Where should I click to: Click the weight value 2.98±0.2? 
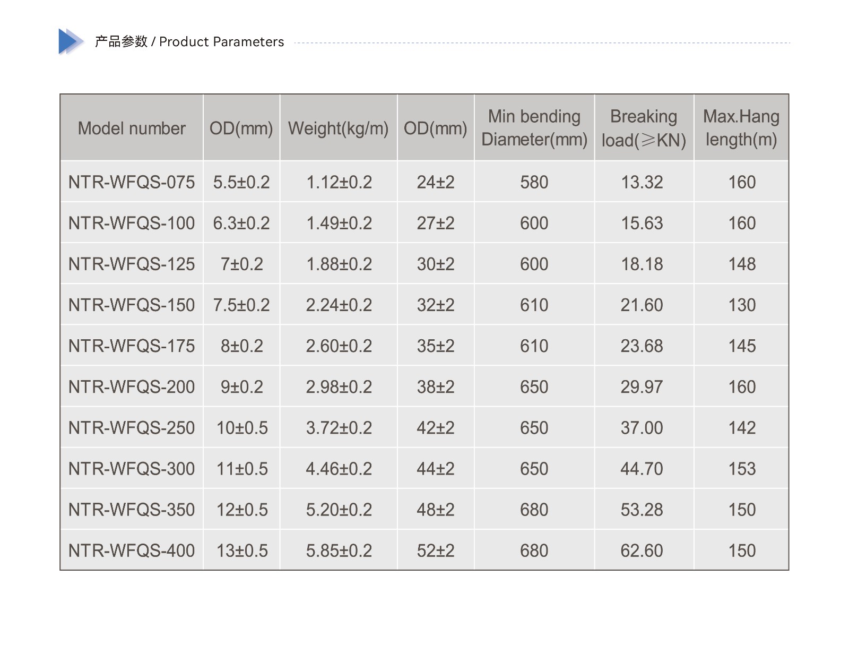point(339,386)
